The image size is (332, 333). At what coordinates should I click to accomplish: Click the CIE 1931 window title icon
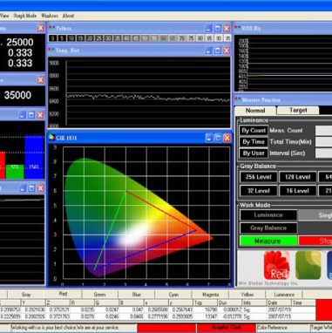(x=51, y=138)
